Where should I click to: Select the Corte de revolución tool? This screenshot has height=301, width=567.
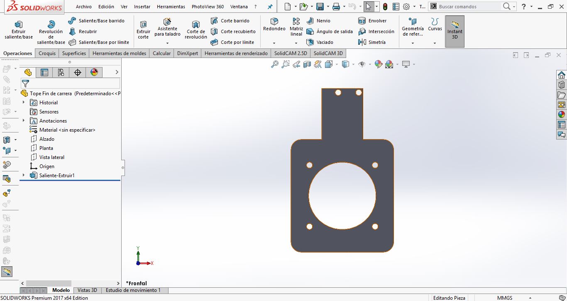[196, 30]
